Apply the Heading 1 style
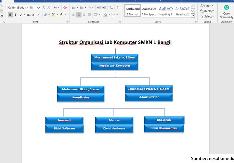234x163 pixels. (166, 11)
